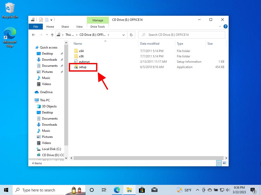Click the Back navigation arrow

click(x=33, y=35)
